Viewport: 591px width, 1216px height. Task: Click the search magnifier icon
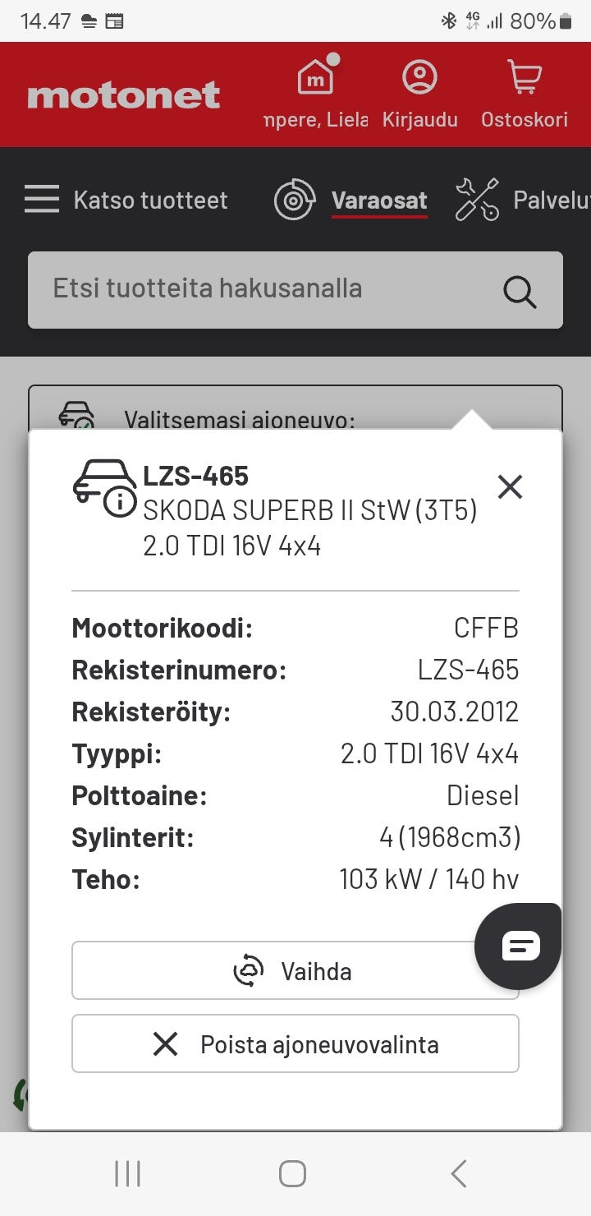520,290
